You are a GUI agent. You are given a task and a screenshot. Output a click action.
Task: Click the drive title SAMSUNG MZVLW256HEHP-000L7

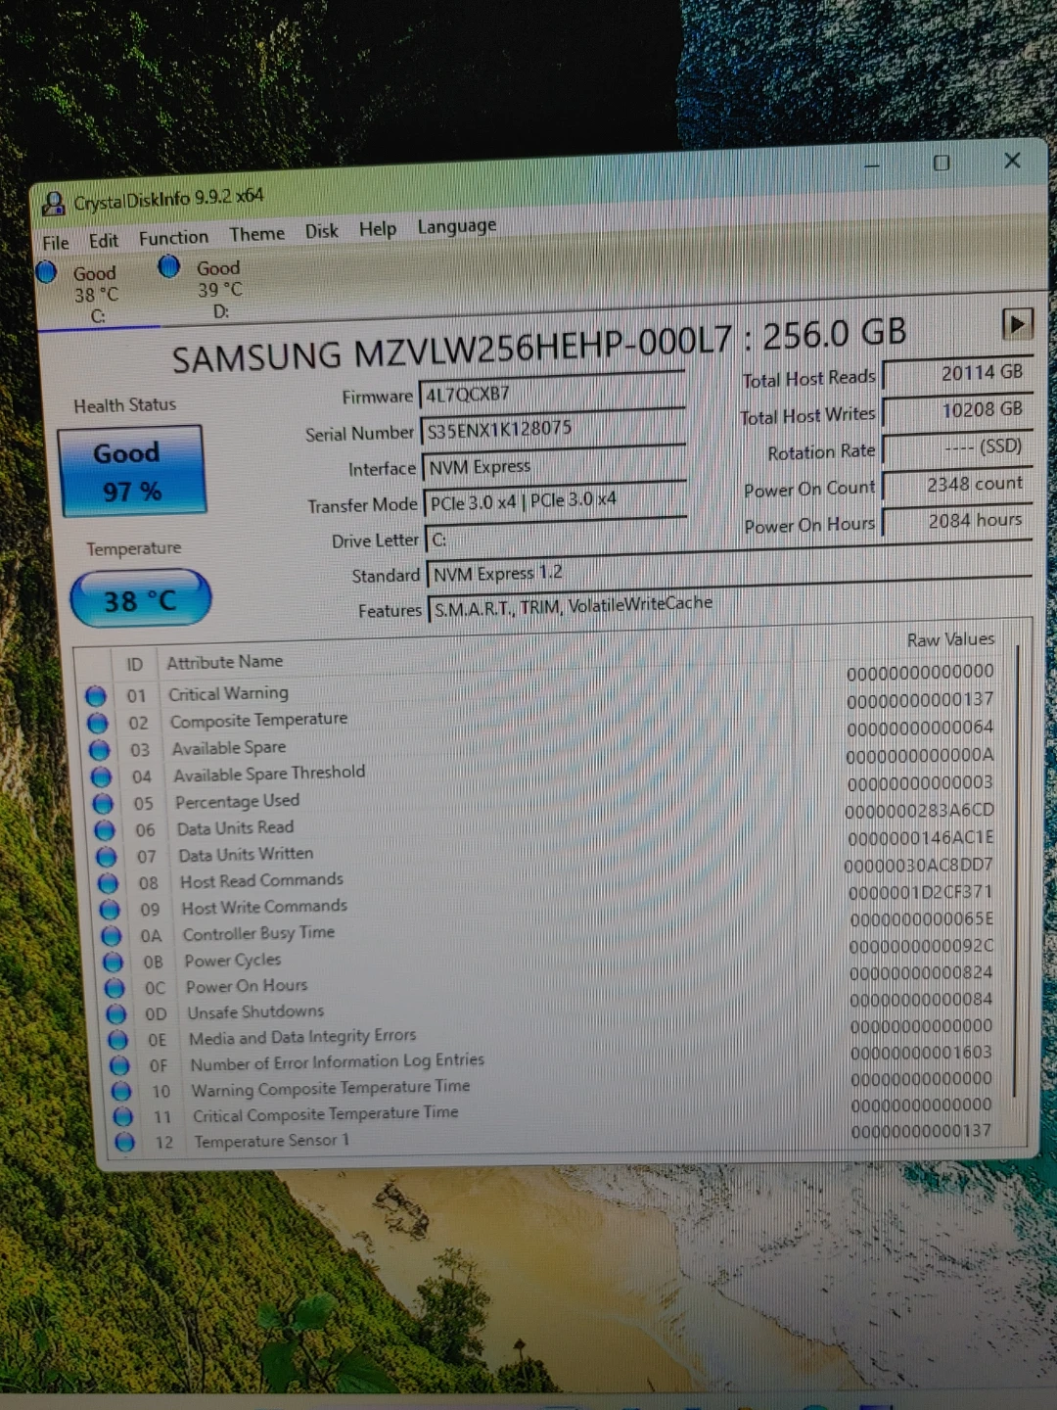451,349
